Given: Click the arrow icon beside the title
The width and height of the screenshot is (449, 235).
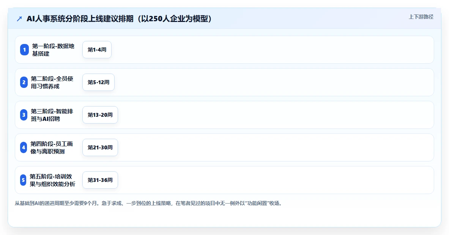Looking at the screenshot, I should coord(19,19).
